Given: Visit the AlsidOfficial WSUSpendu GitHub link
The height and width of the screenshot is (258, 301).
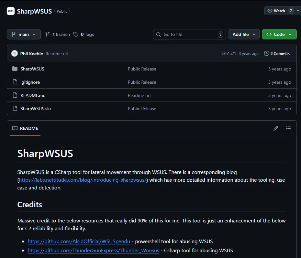Looking at the screenshot, I should coord(79,241).
